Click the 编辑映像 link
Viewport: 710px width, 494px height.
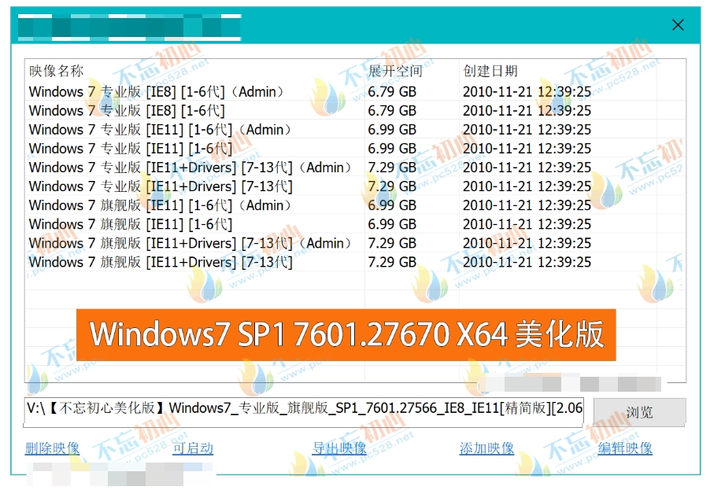tap(625, 448)
